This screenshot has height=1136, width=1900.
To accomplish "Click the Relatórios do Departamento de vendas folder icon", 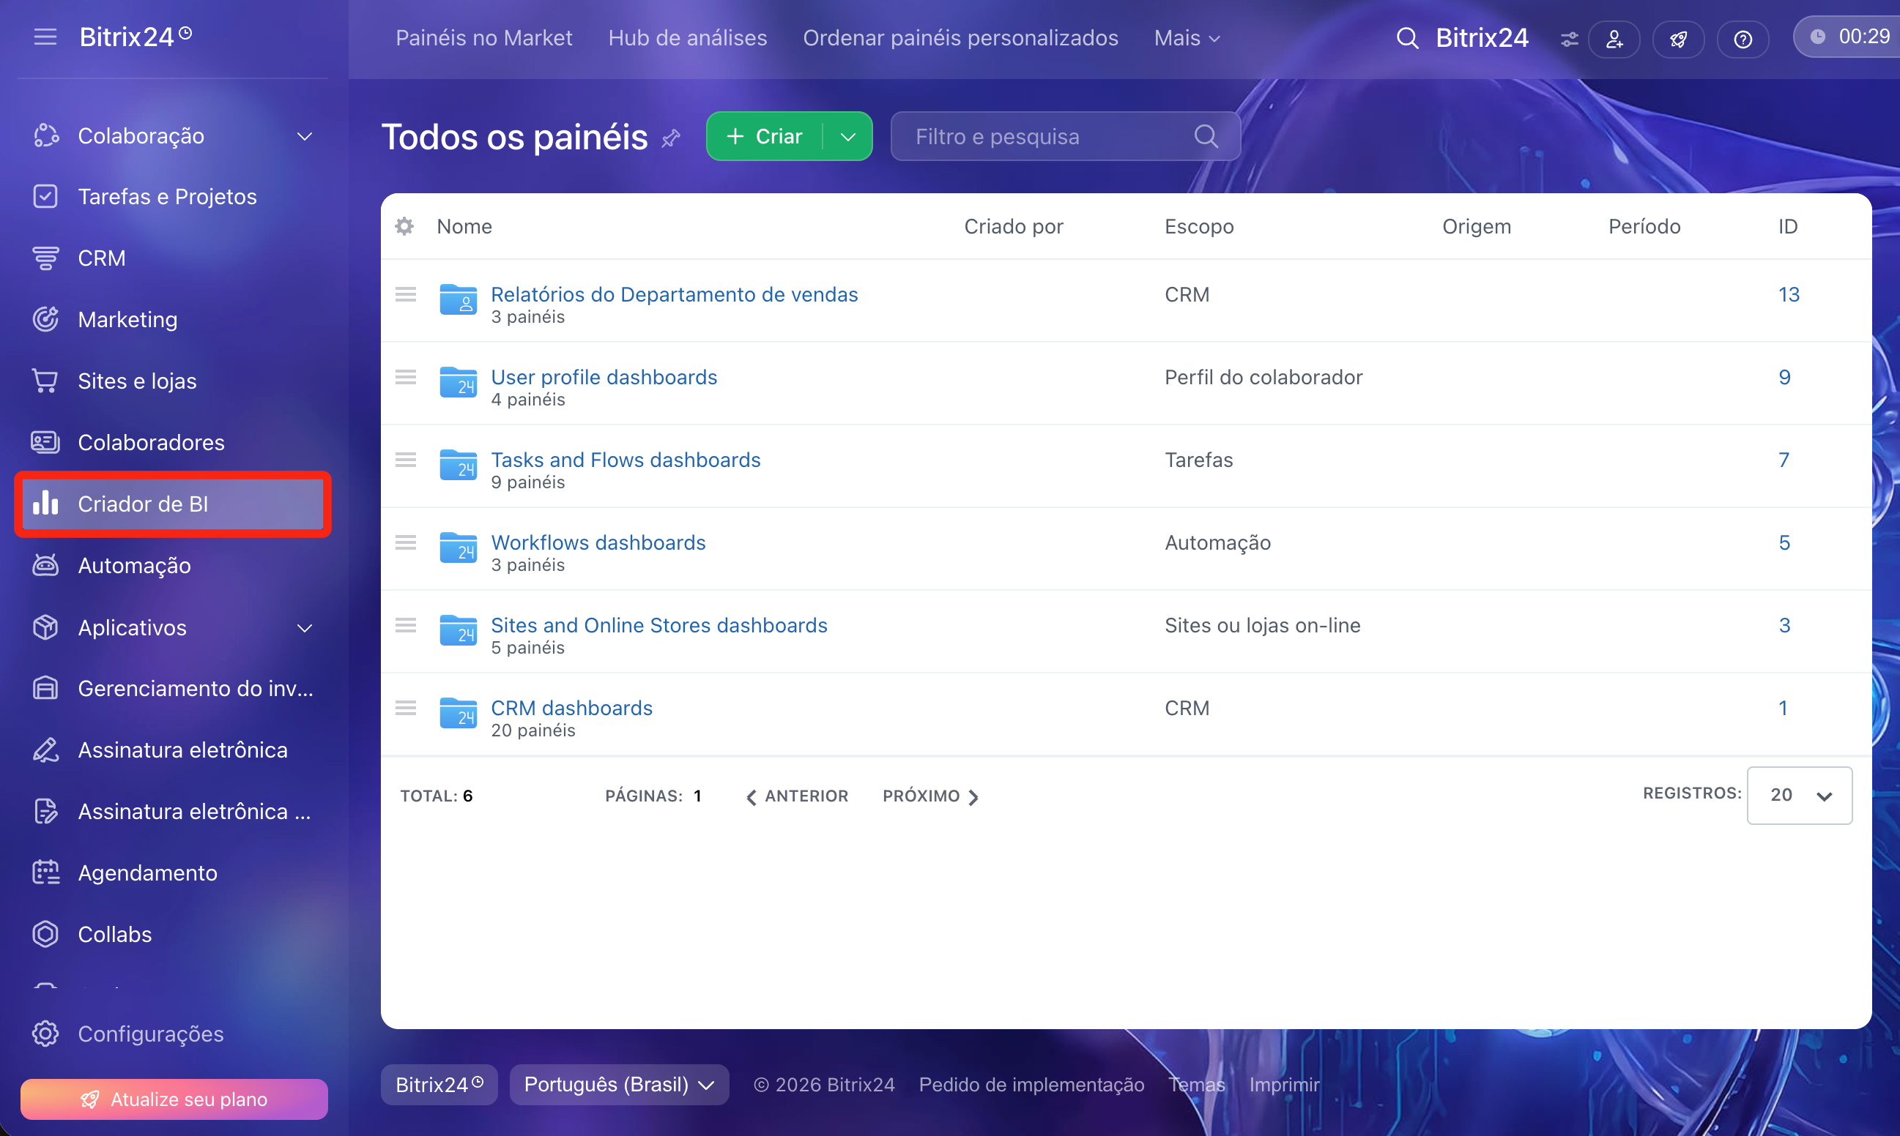I will click(x=458, y=299).
